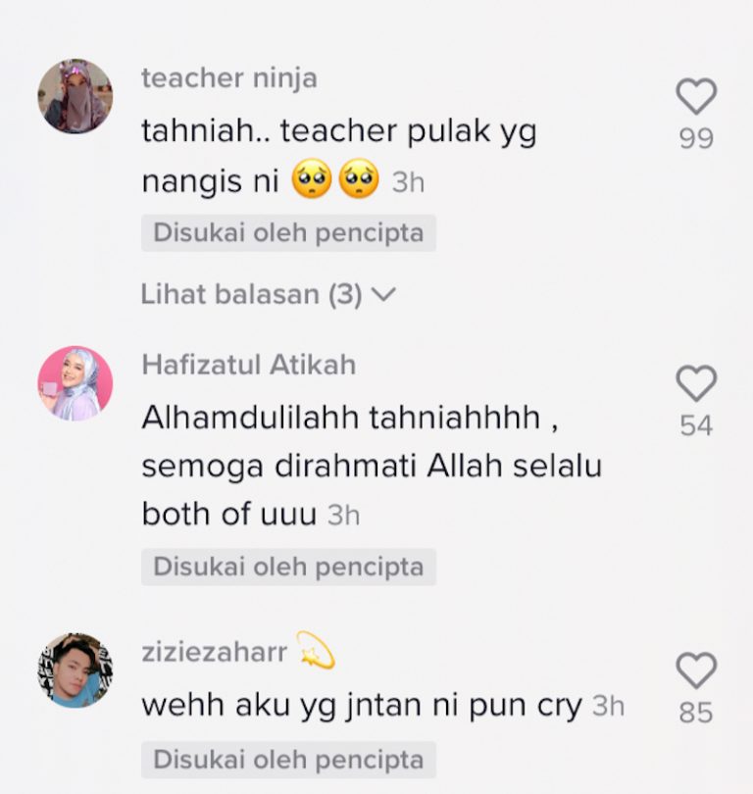Like ziziezaharr's comment using the heart

696,670
